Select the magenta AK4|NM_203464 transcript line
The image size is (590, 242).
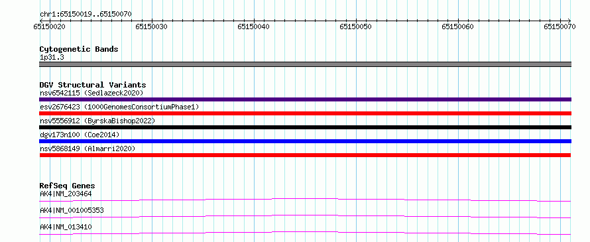[x=305, y=200]
